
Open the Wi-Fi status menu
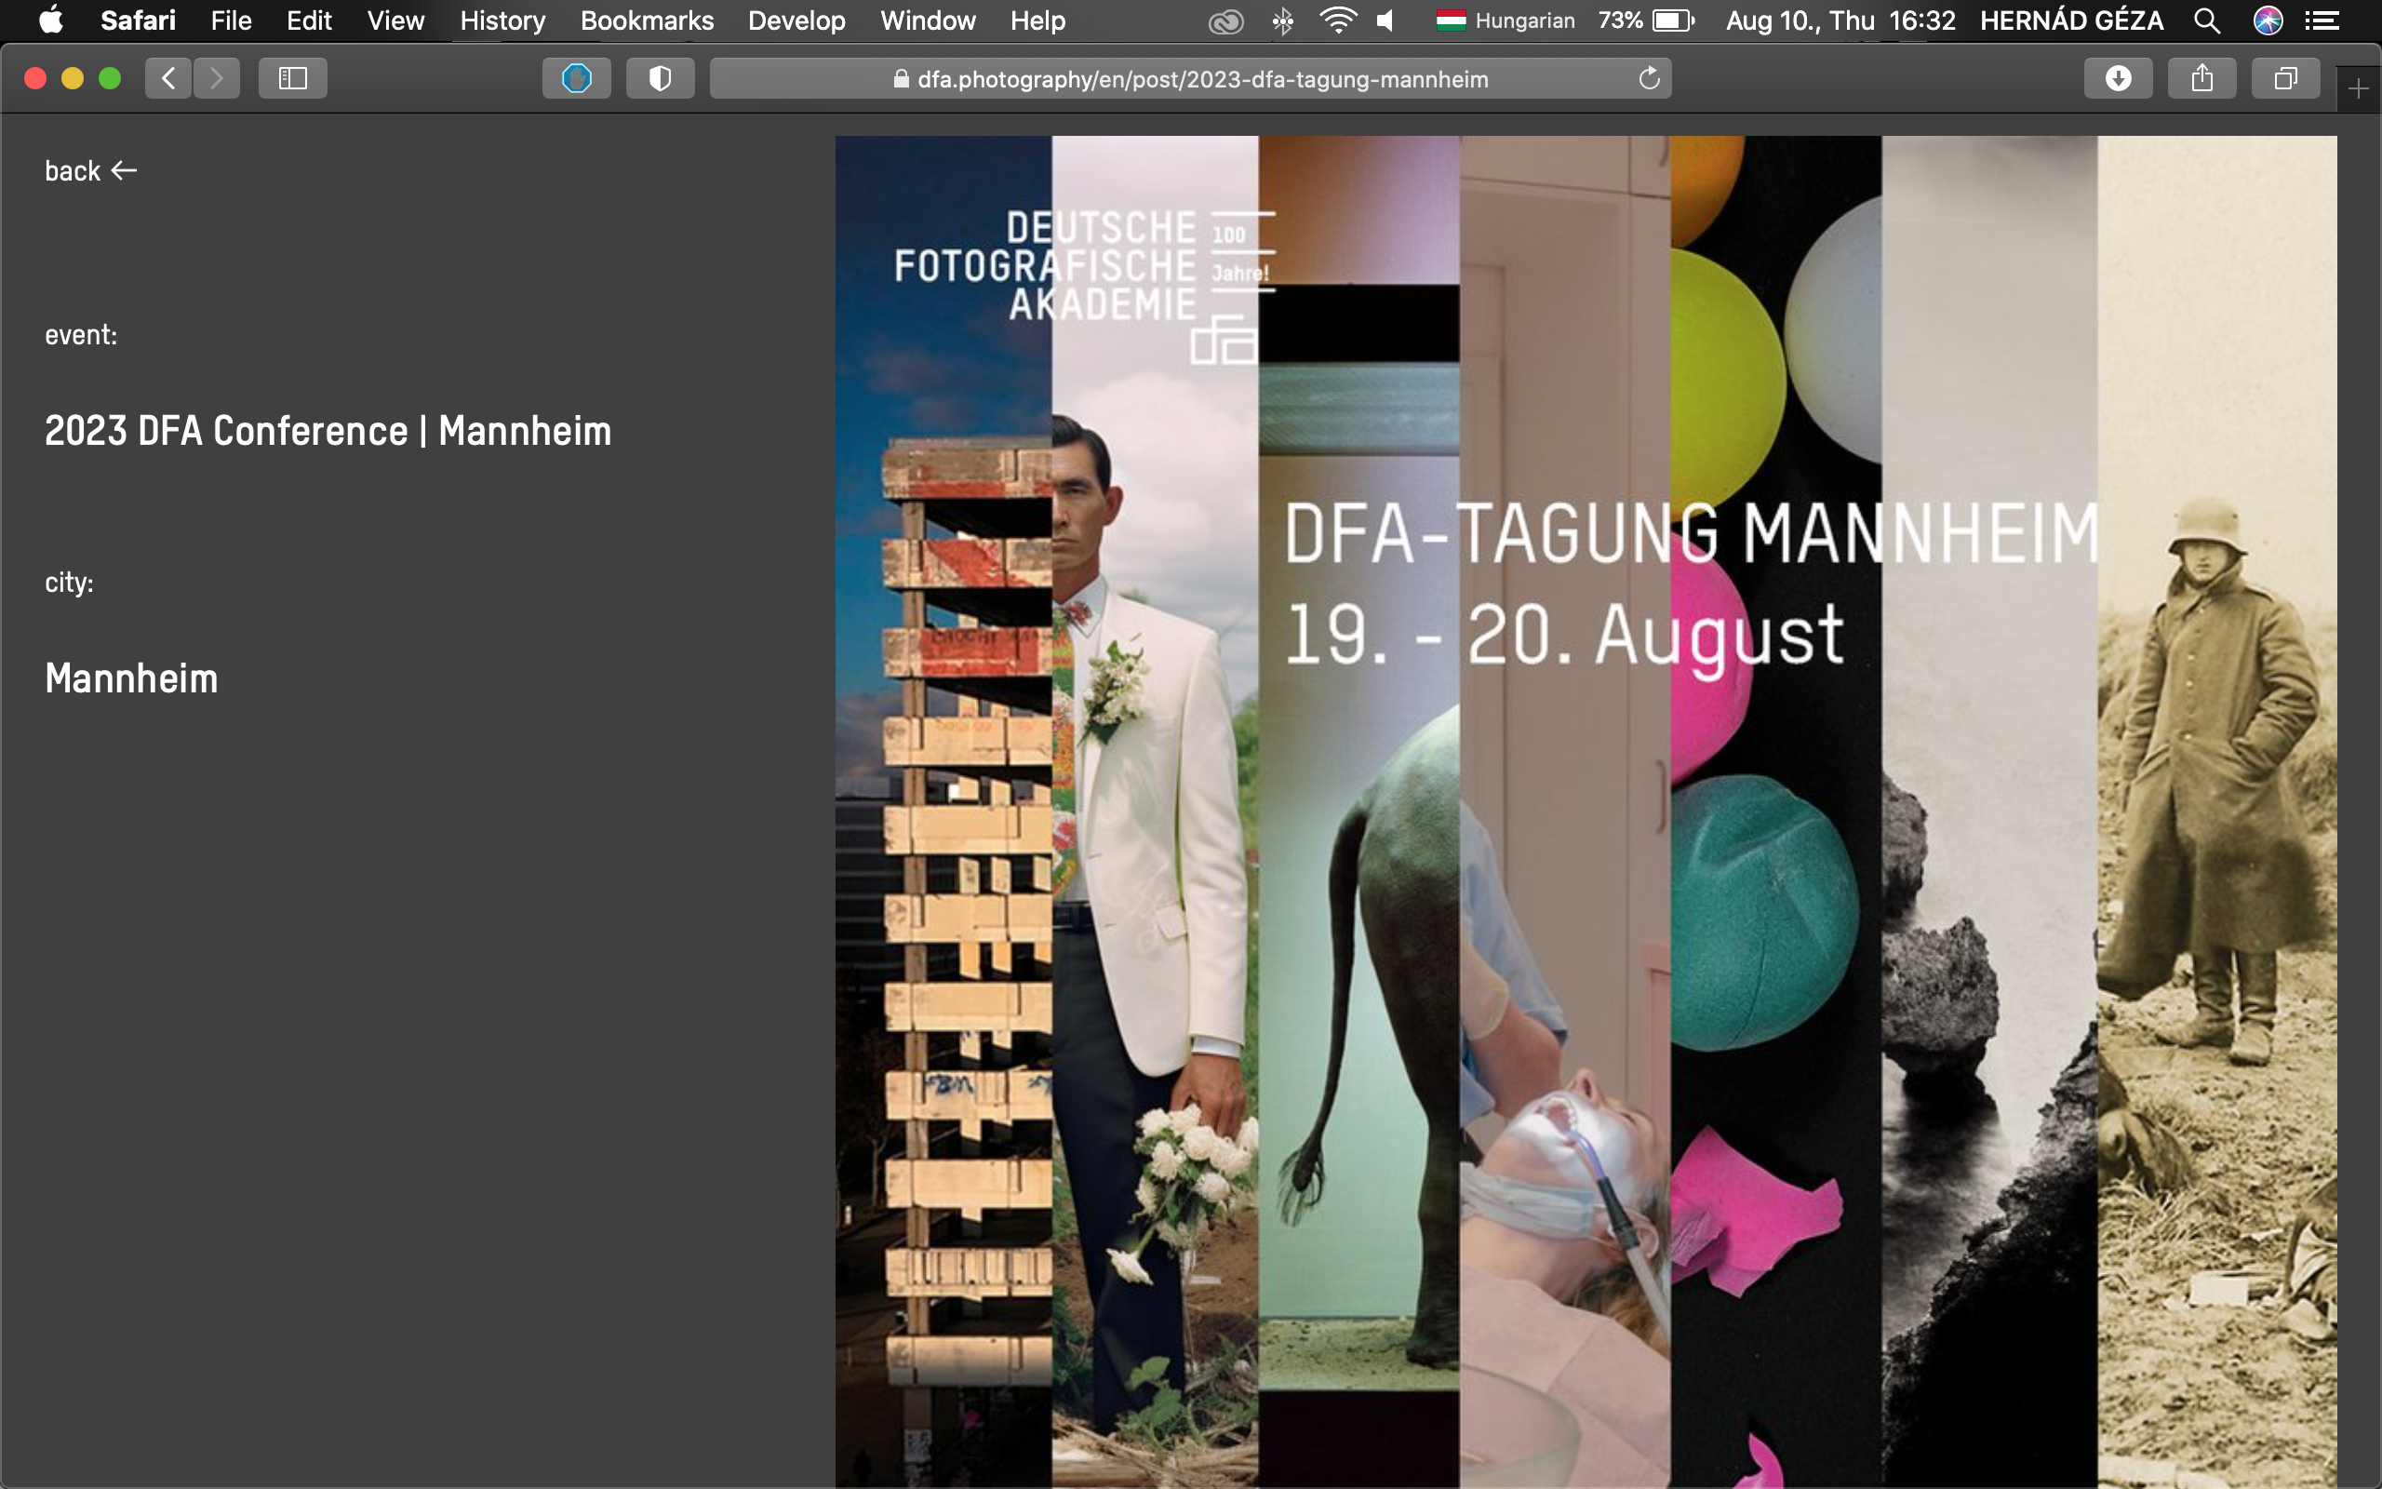tap(1338, 20)
